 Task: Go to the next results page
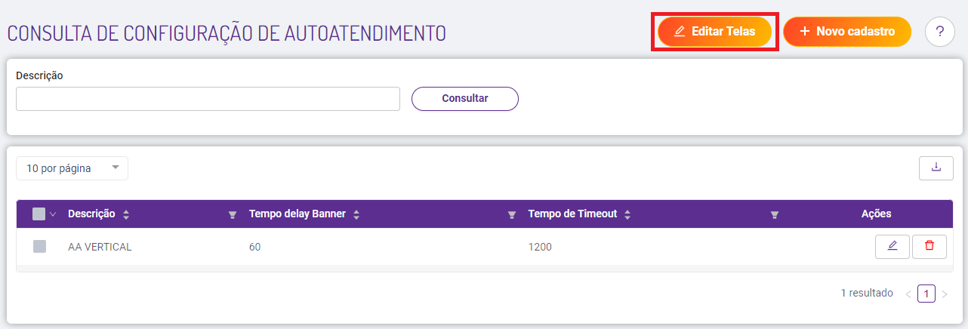click(x=945, y=294)
